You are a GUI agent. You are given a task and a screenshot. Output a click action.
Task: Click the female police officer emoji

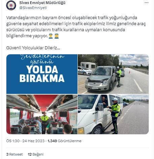57,36
